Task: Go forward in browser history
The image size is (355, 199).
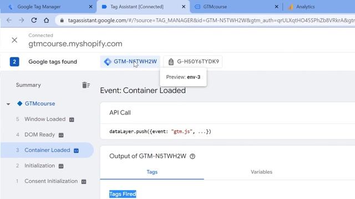Action: (22, 20)
